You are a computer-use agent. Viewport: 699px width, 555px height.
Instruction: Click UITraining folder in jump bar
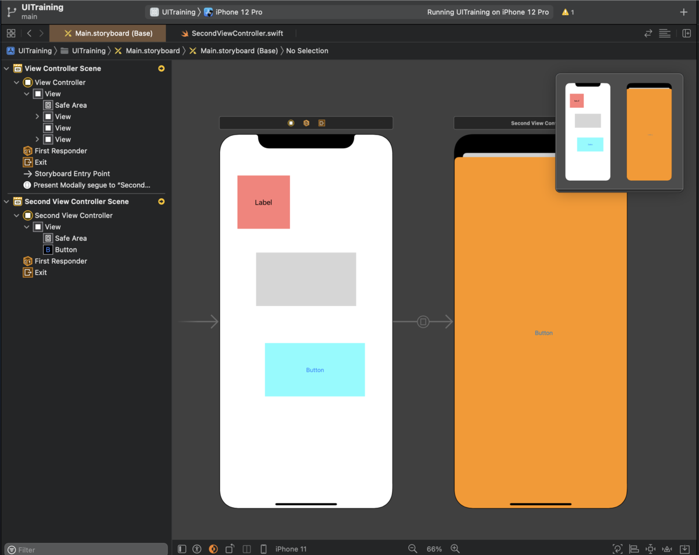click(x=83, y=51)
